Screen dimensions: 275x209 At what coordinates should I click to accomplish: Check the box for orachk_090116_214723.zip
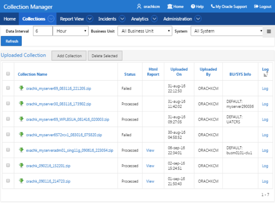[8, 180]
